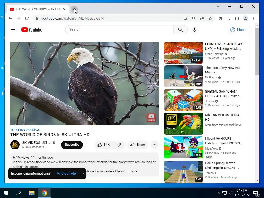264x198 pixels.
Task: Reload the YouTube page
Action: coord(27,18)
